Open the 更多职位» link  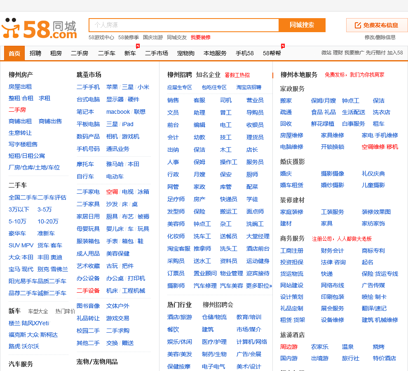pyautogui.click(x=259, y=286)
